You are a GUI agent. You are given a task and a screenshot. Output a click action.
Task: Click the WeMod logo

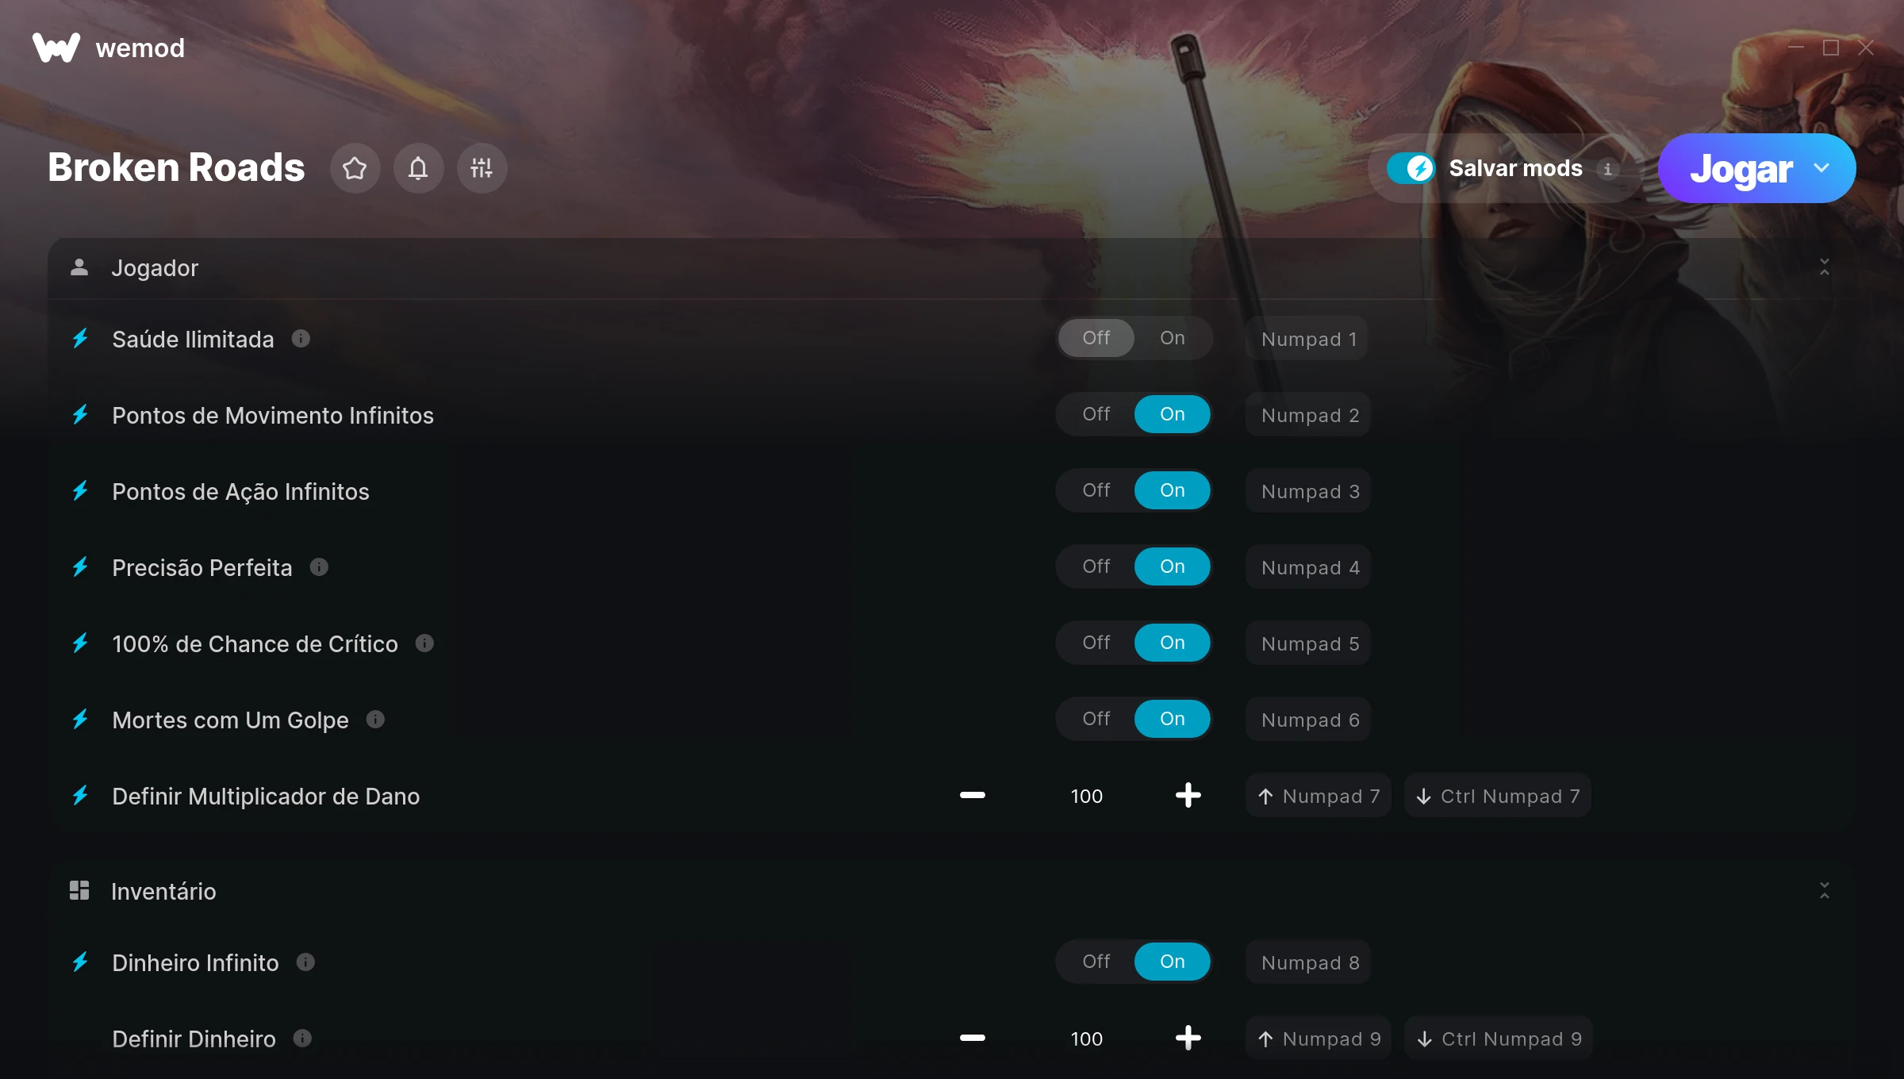[108, 48]
